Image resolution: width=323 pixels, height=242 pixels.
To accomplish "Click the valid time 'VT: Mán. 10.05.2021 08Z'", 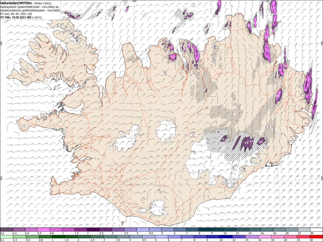I will 15,17.
